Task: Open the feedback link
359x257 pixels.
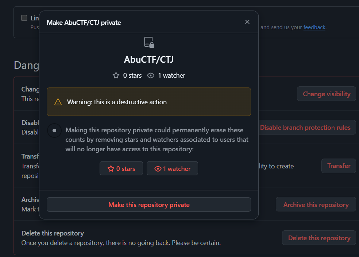Action: 314,27
